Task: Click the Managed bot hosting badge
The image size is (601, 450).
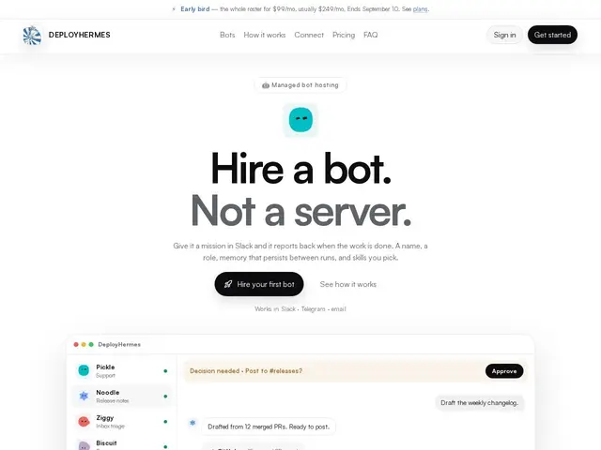Action: [300, 85]
